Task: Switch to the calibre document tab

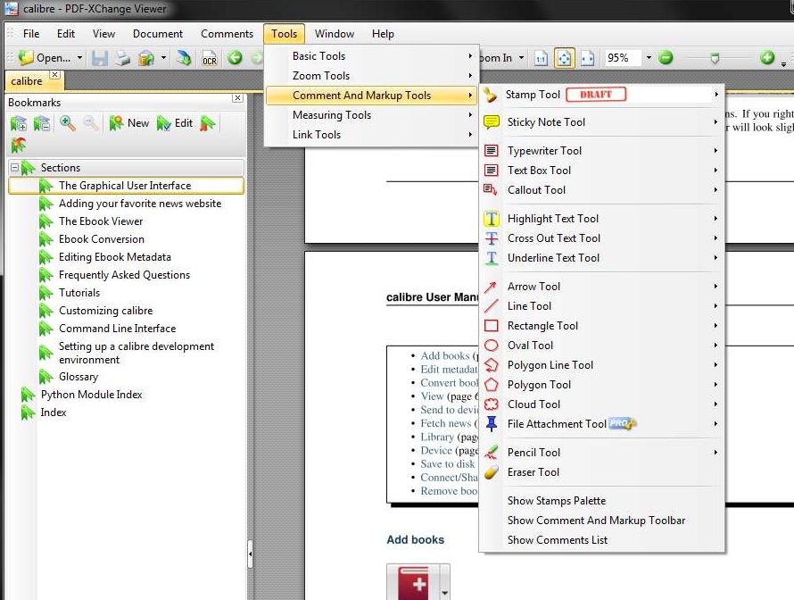Action: click(x=27, y=81)
